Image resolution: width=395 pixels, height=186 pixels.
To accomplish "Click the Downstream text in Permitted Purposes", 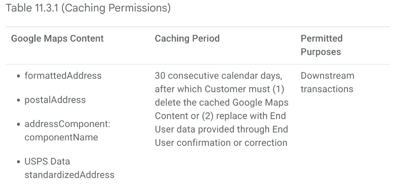I will click(327, 76).
